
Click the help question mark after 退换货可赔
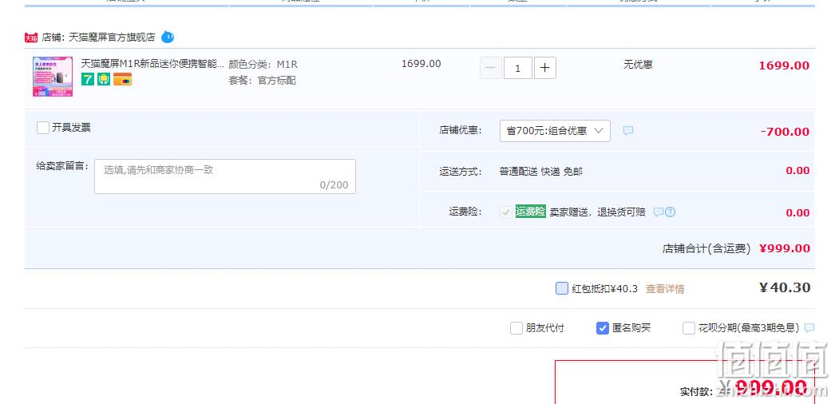click(x=671, y=212)
